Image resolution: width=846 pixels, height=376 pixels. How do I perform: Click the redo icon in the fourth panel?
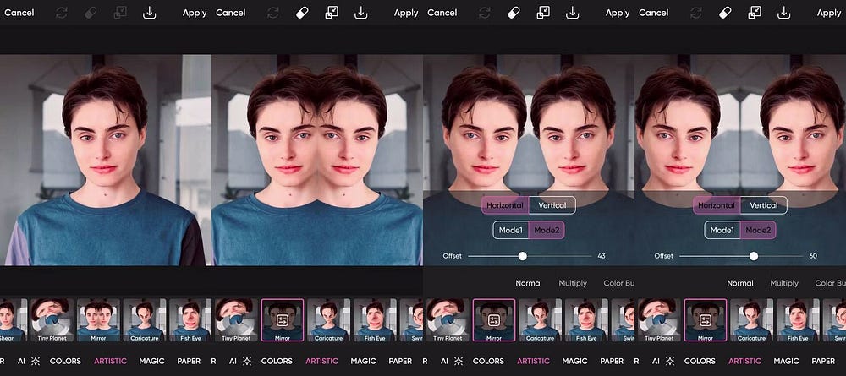(695, 13)
